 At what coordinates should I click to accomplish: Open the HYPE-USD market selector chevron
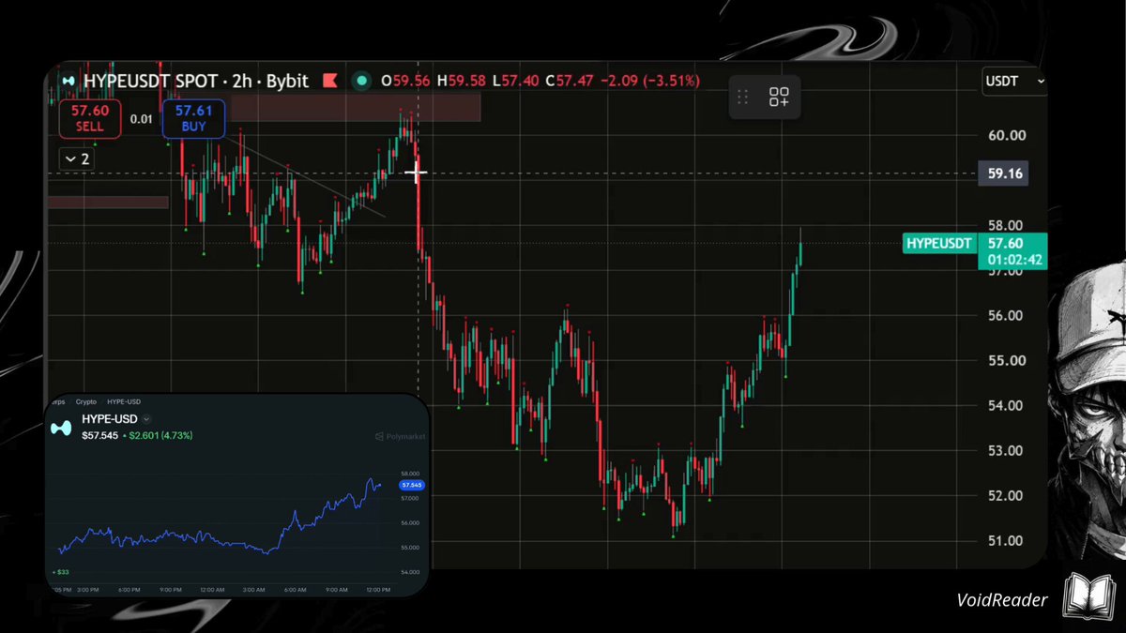(x=146, y=419)
